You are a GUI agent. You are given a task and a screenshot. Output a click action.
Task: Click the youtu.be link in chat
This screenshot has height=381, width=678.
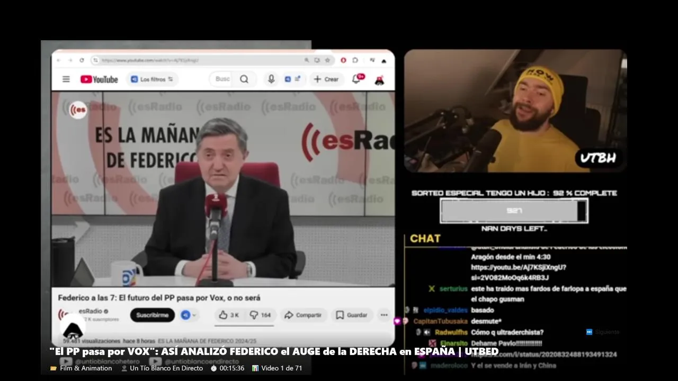pos(519,273)
